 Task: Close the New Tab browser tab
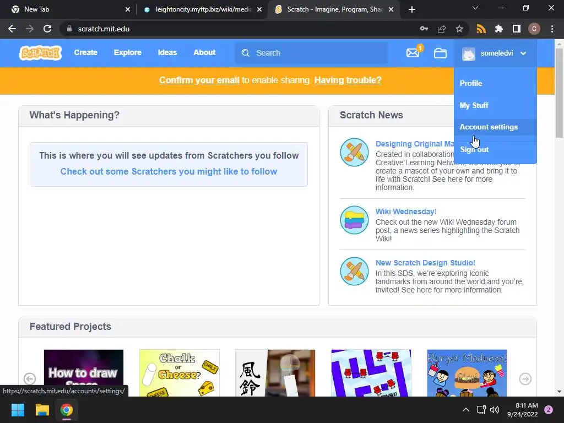point(128,9)
